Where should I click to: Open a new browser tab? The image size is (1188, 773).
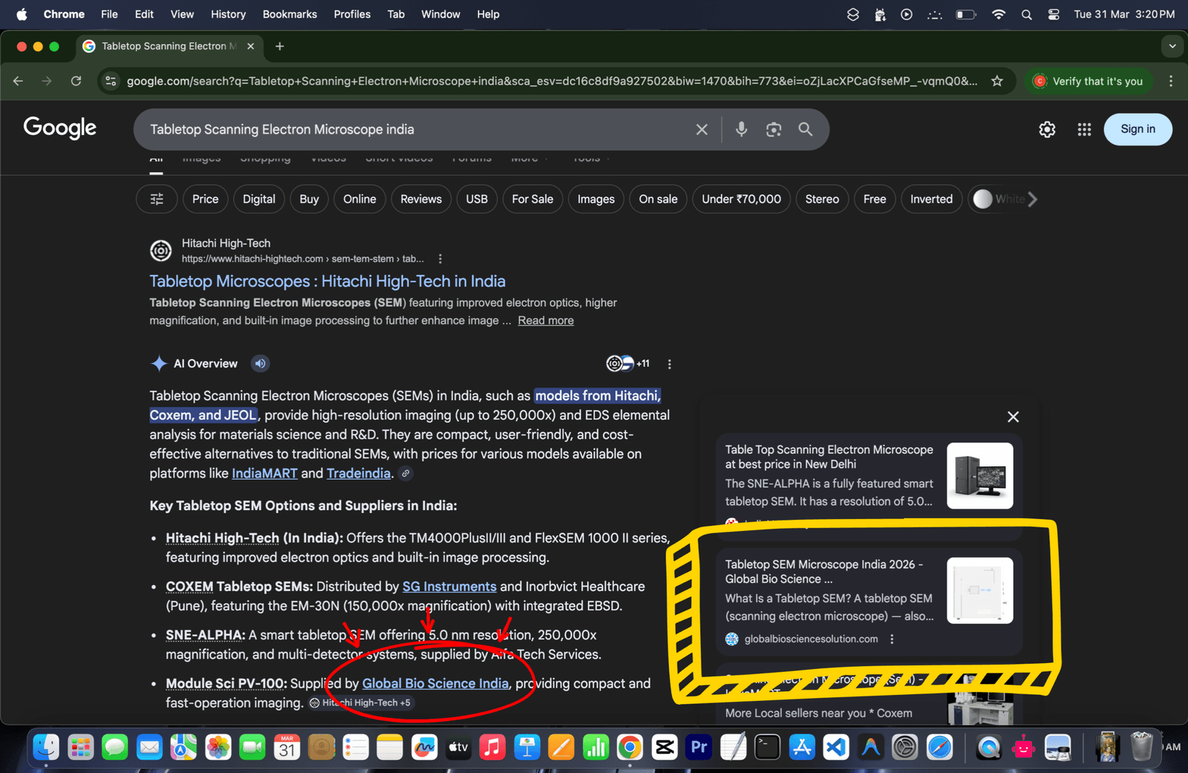(x=280, y=46)
